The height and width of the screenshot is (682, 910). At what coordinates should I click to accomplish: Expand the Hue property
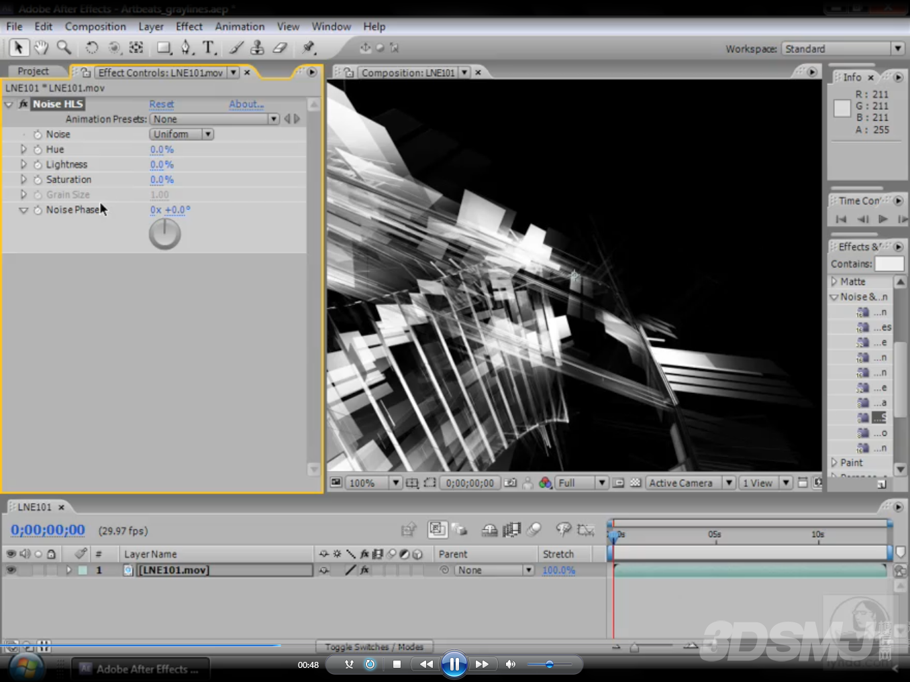(23, 150)
